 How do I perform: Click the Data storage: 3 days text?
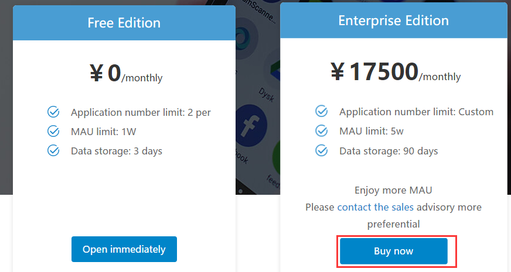click(x=117, y=151)
